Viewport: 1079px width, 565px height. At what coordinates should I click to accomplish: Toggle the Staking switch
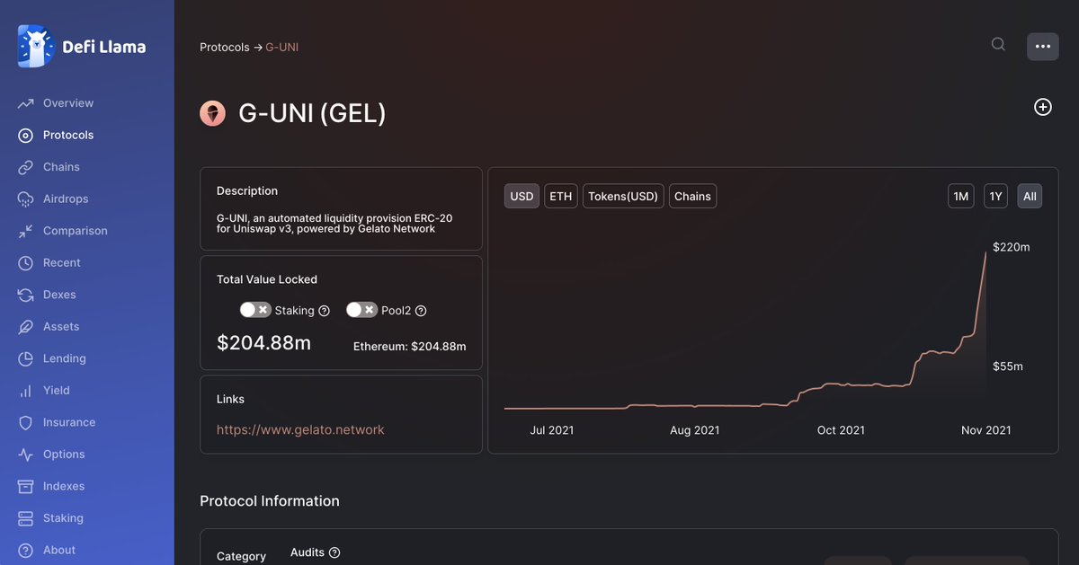click(255, 310)
